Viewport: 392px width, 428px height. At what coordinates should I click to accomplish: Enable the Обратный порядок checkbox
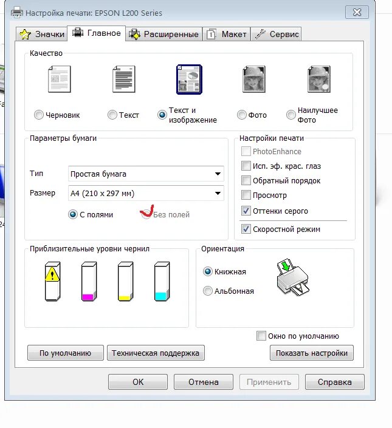(246, 180)
